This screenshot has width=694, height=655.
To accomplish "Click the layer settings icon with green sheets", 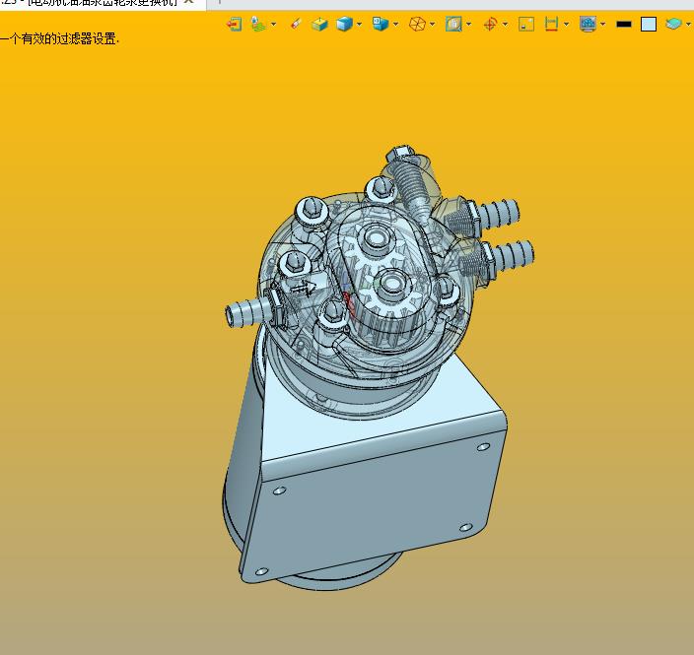I will tap(258, 24).
